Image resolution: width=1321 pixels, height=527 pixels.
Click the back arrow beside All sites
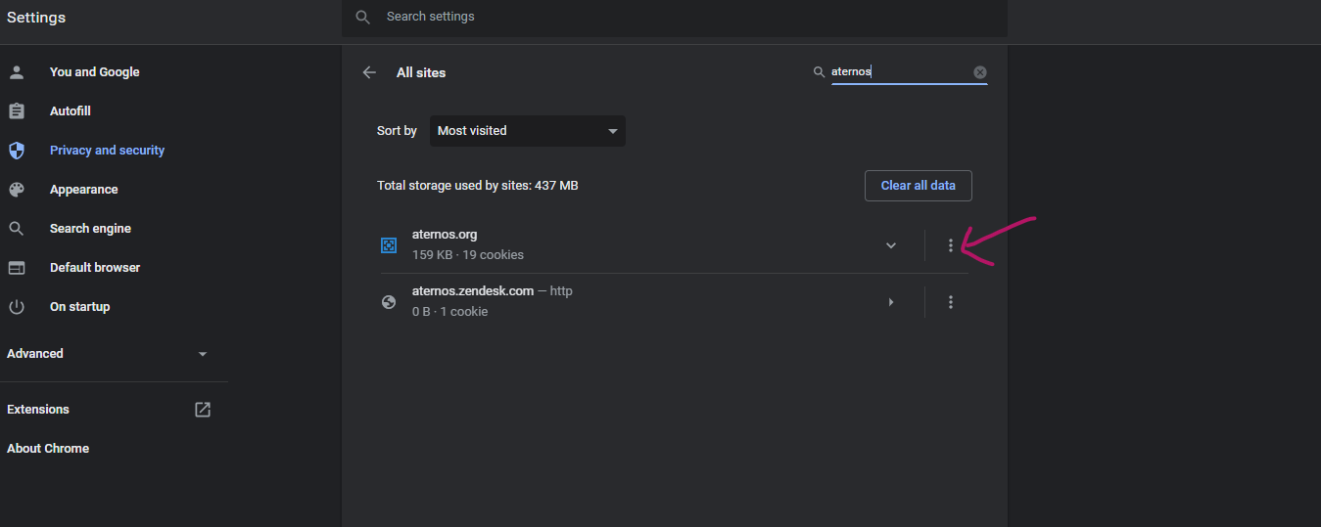tap(369, 72)
